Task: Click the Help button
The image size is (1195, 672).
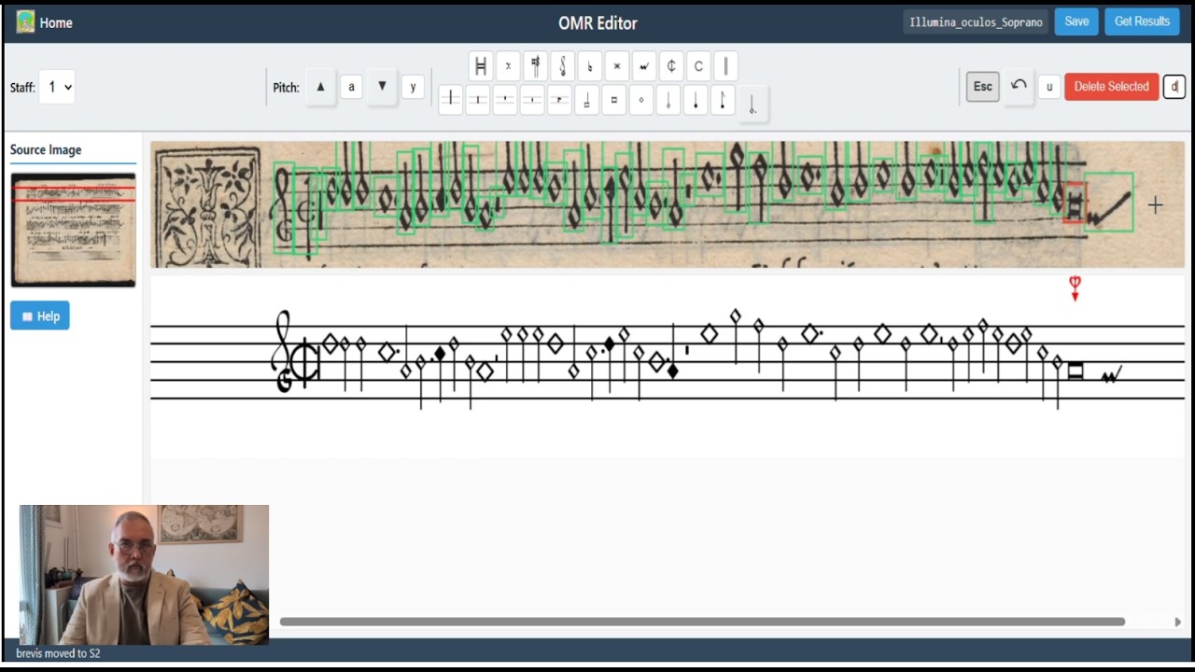Action: (40, 316)
